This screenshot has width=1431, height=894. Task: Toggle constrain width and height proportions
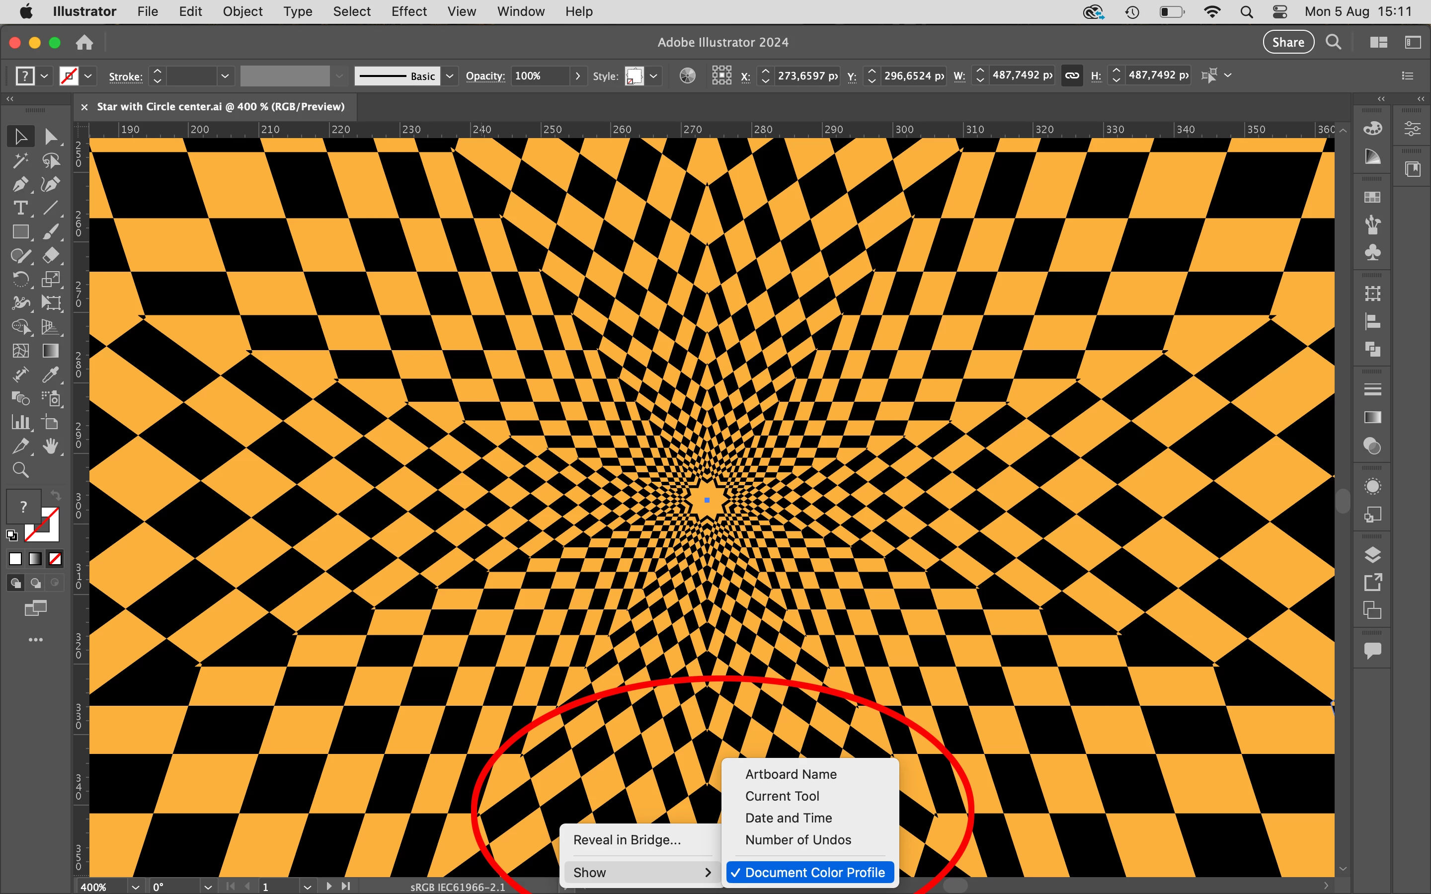(1072, 75)
